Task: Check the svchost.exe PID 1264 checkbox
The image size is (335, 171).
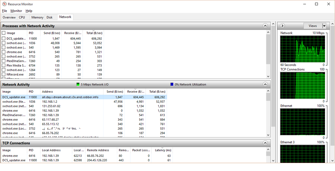Action: (x=4, y=70)
